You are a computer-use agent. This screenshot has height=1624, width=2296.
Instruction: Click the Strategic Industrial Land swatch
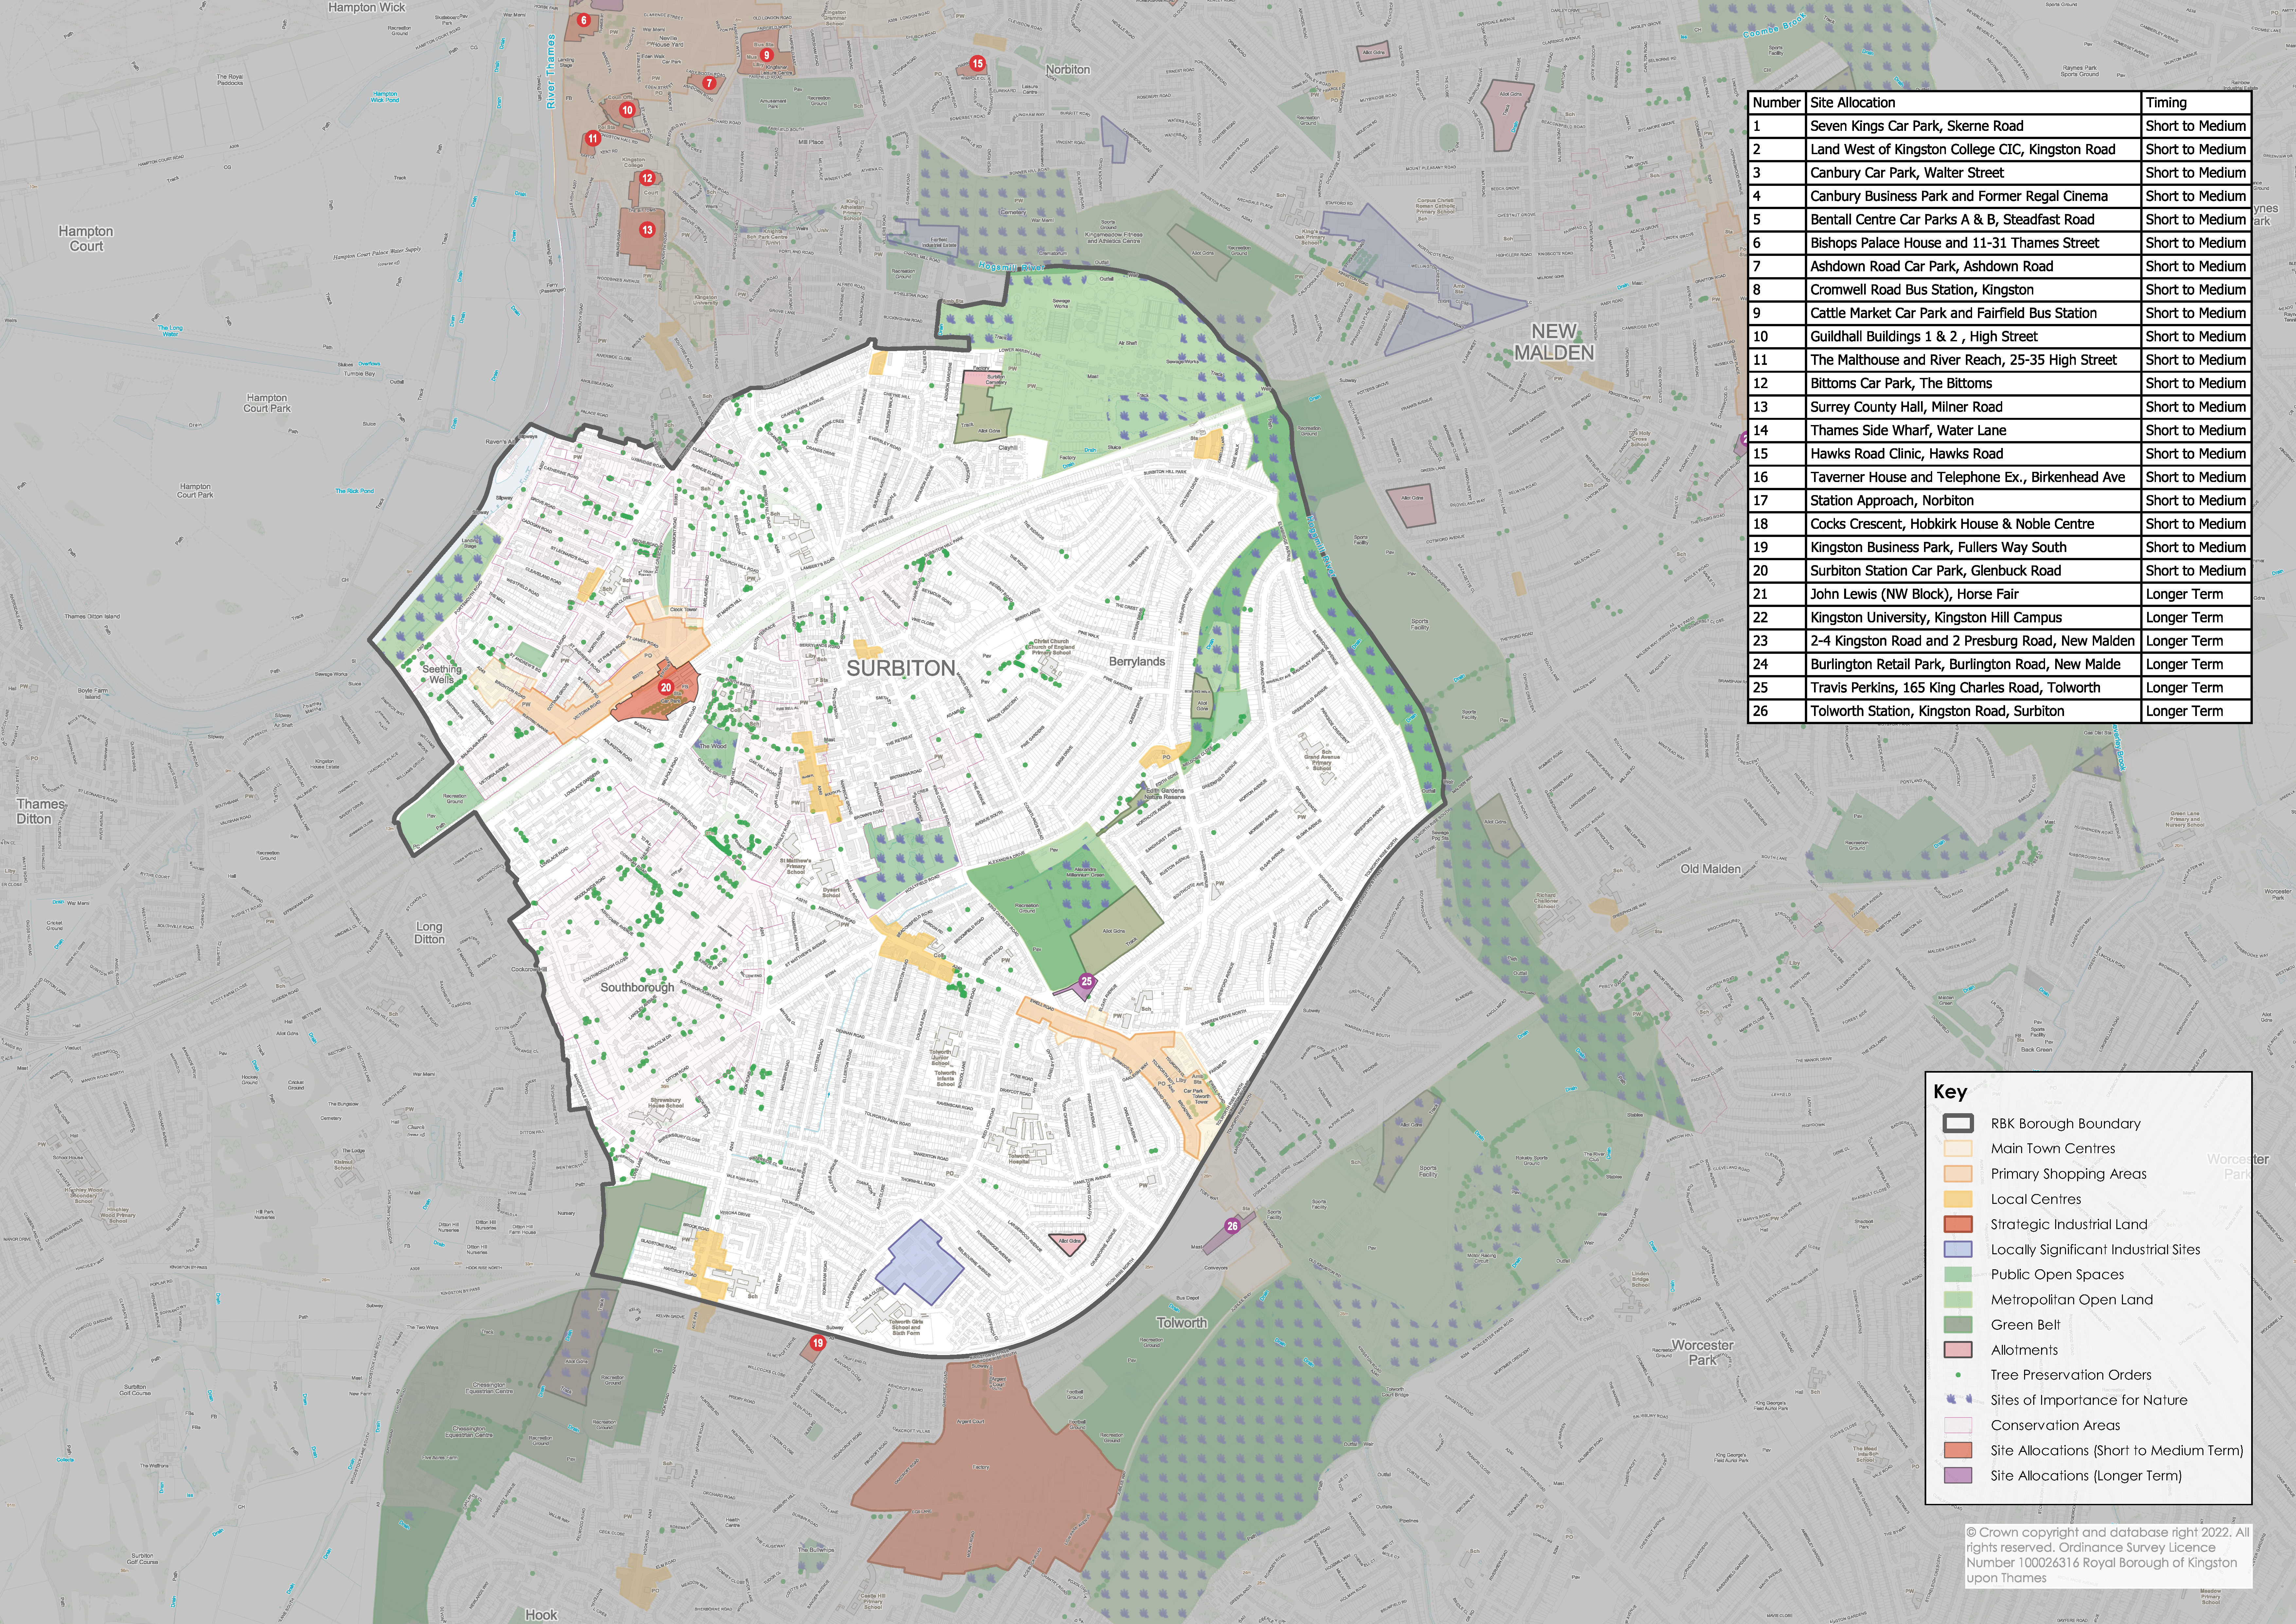coord(1958,1224)
